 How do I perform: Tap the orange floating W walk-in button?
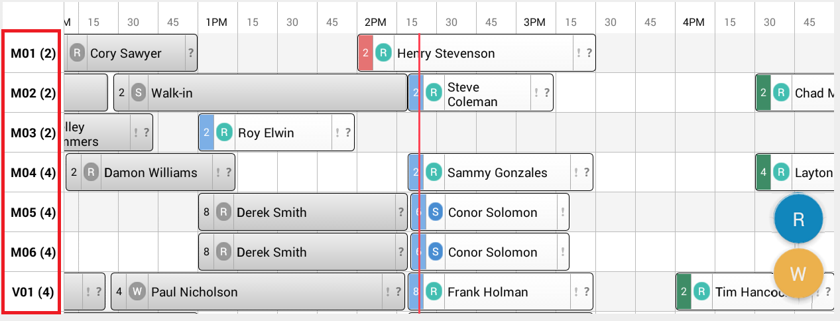click(x=798, y=273)
